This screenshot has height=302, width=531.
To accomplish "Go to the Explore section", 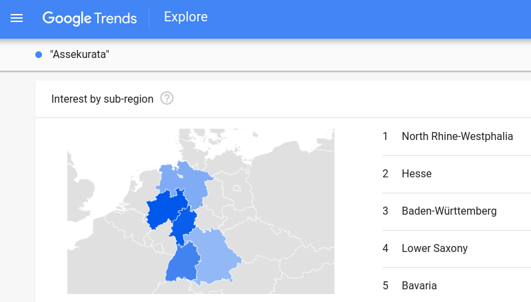I will pos(186,17).
